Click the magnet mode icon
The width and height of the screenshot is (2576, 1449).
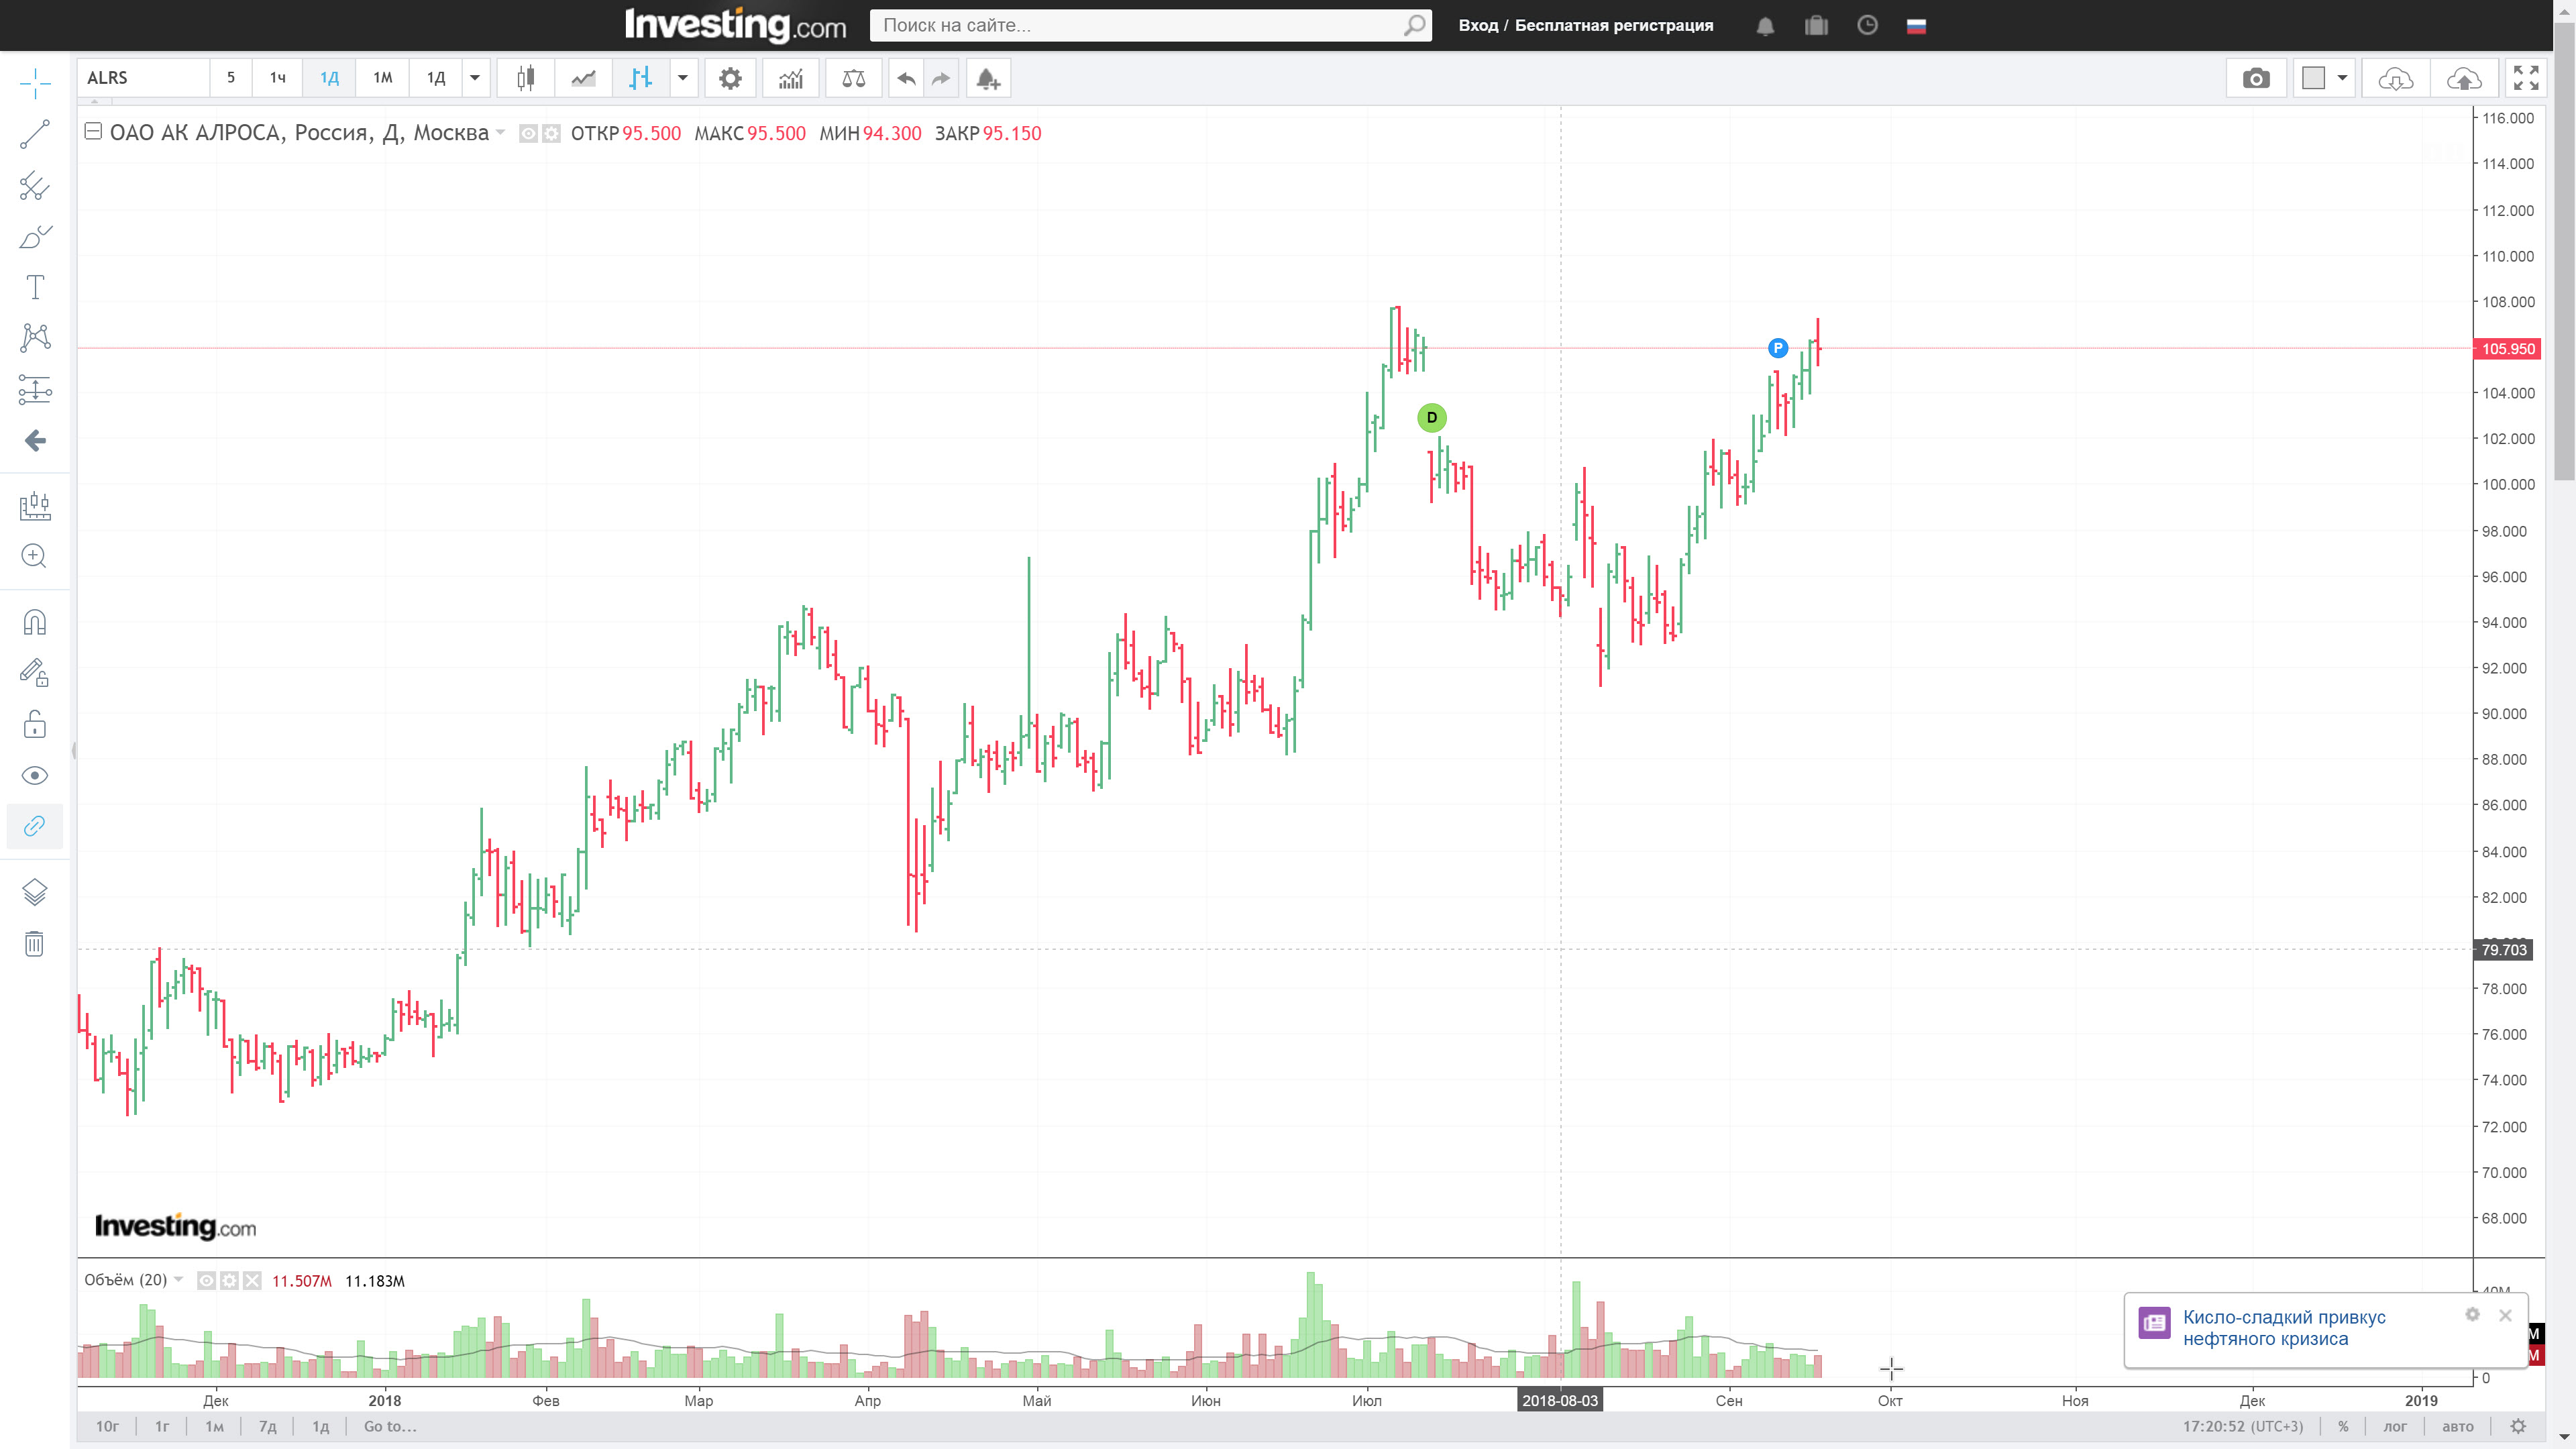coord(35,622)
